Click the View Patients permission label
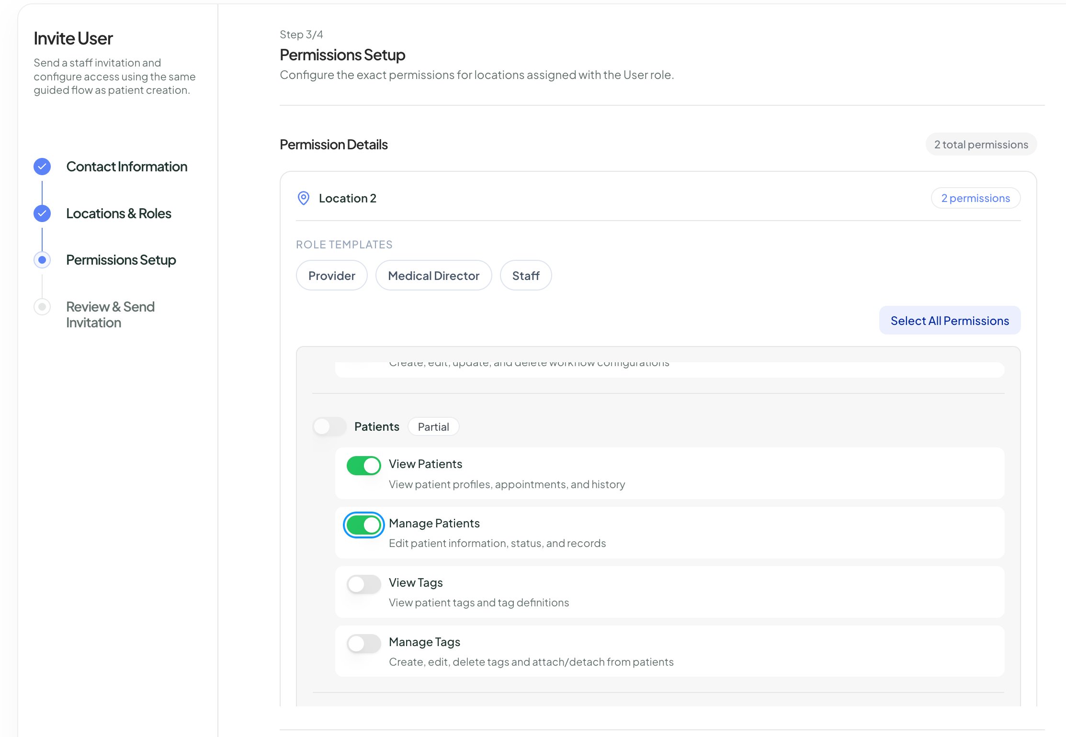Image resolution: width=1066 pixels, height=737 pixels. pyautogui.click(x=425, y=464)
